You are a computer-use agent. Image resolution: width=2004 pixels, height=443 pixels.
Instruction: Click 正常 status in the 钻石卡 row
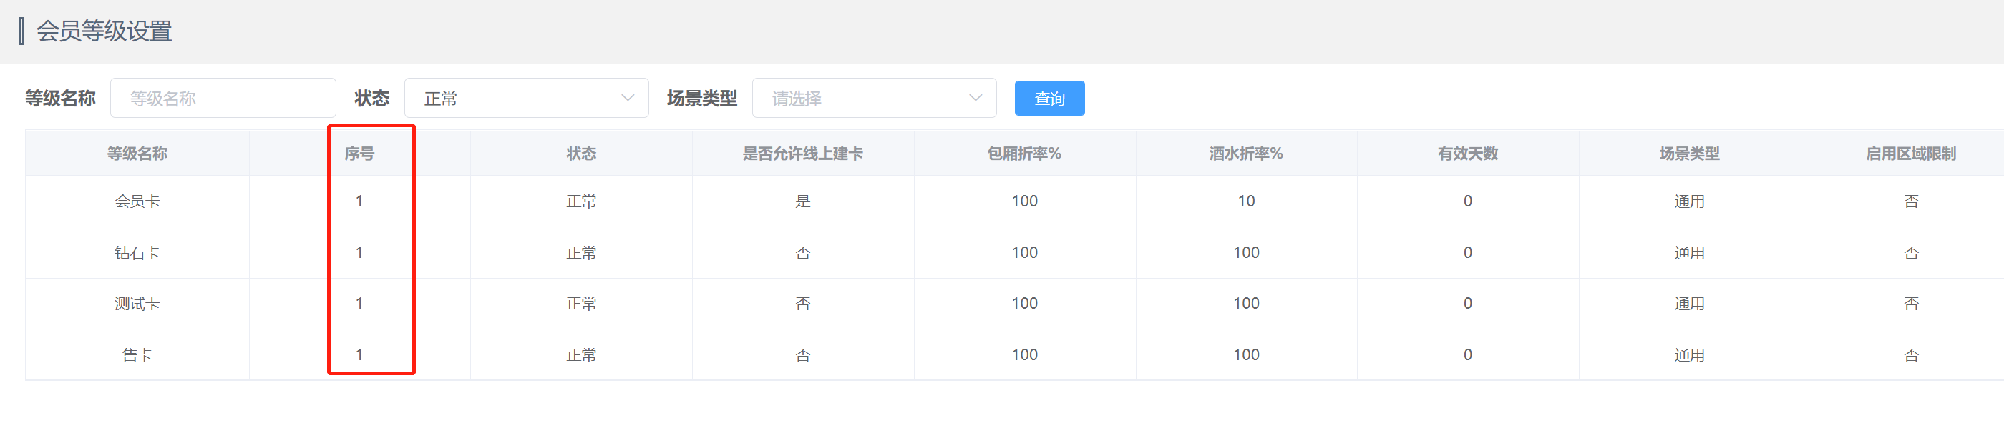click(x=581, y=253)
